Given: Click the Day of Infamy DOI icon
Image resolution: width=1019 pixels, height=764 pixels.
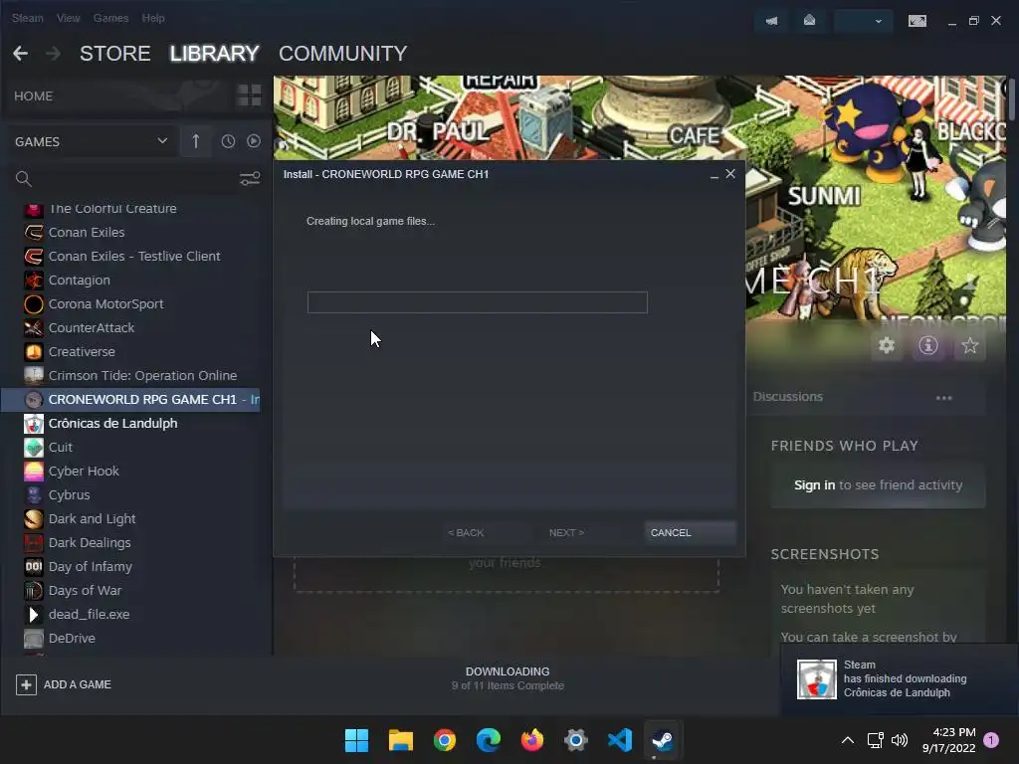Looking at the screenshot, I should pyautogui.click(x=34, y=566).
